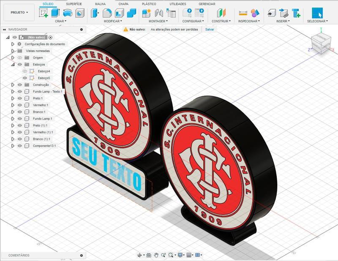The height and width of the screenshot is (261, 338).
Task: Hide the Vermelho:1 component
Action: coord(20,105)
